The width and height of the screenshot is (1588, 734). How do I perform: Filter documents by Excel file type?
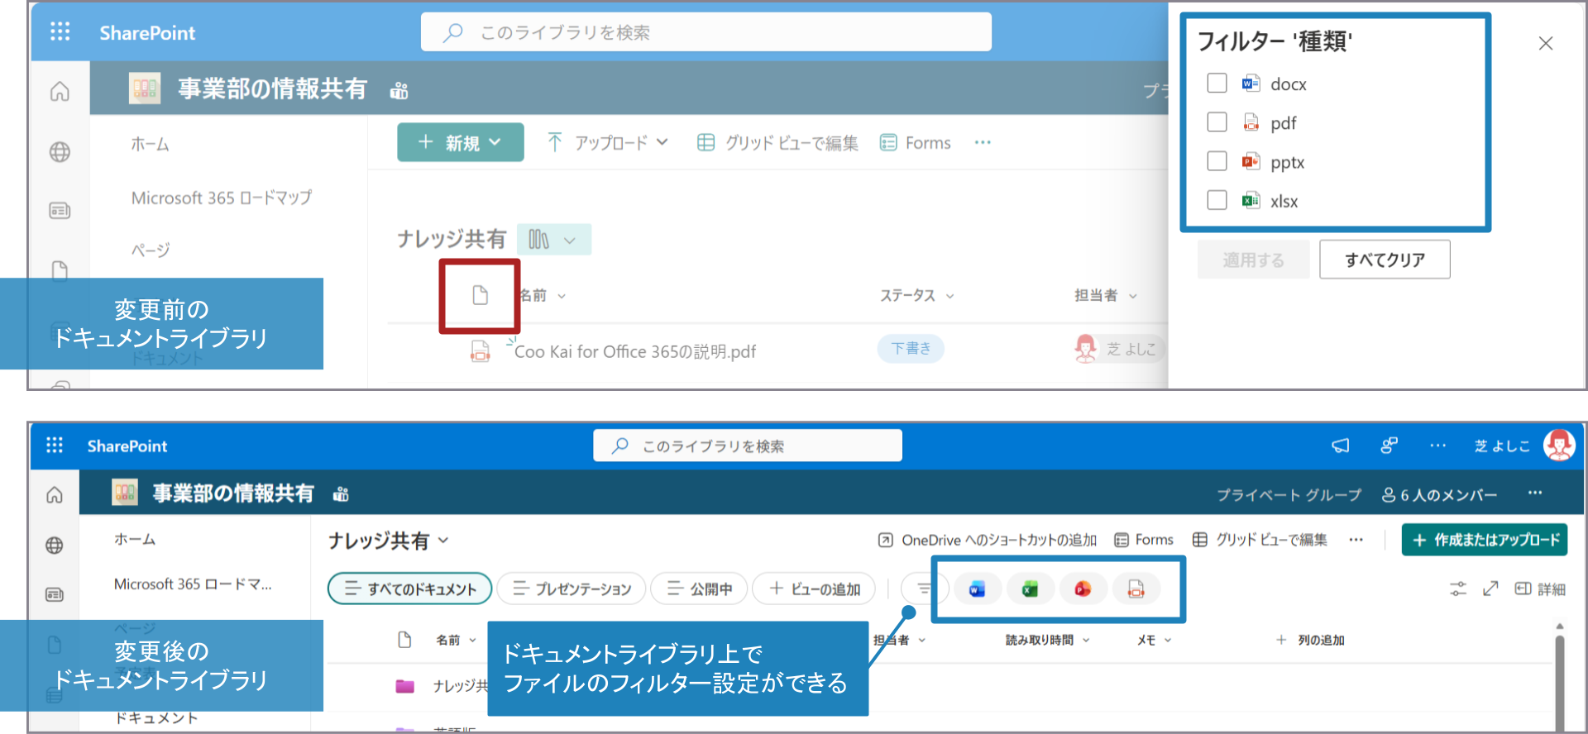(x=1030, y=589)
